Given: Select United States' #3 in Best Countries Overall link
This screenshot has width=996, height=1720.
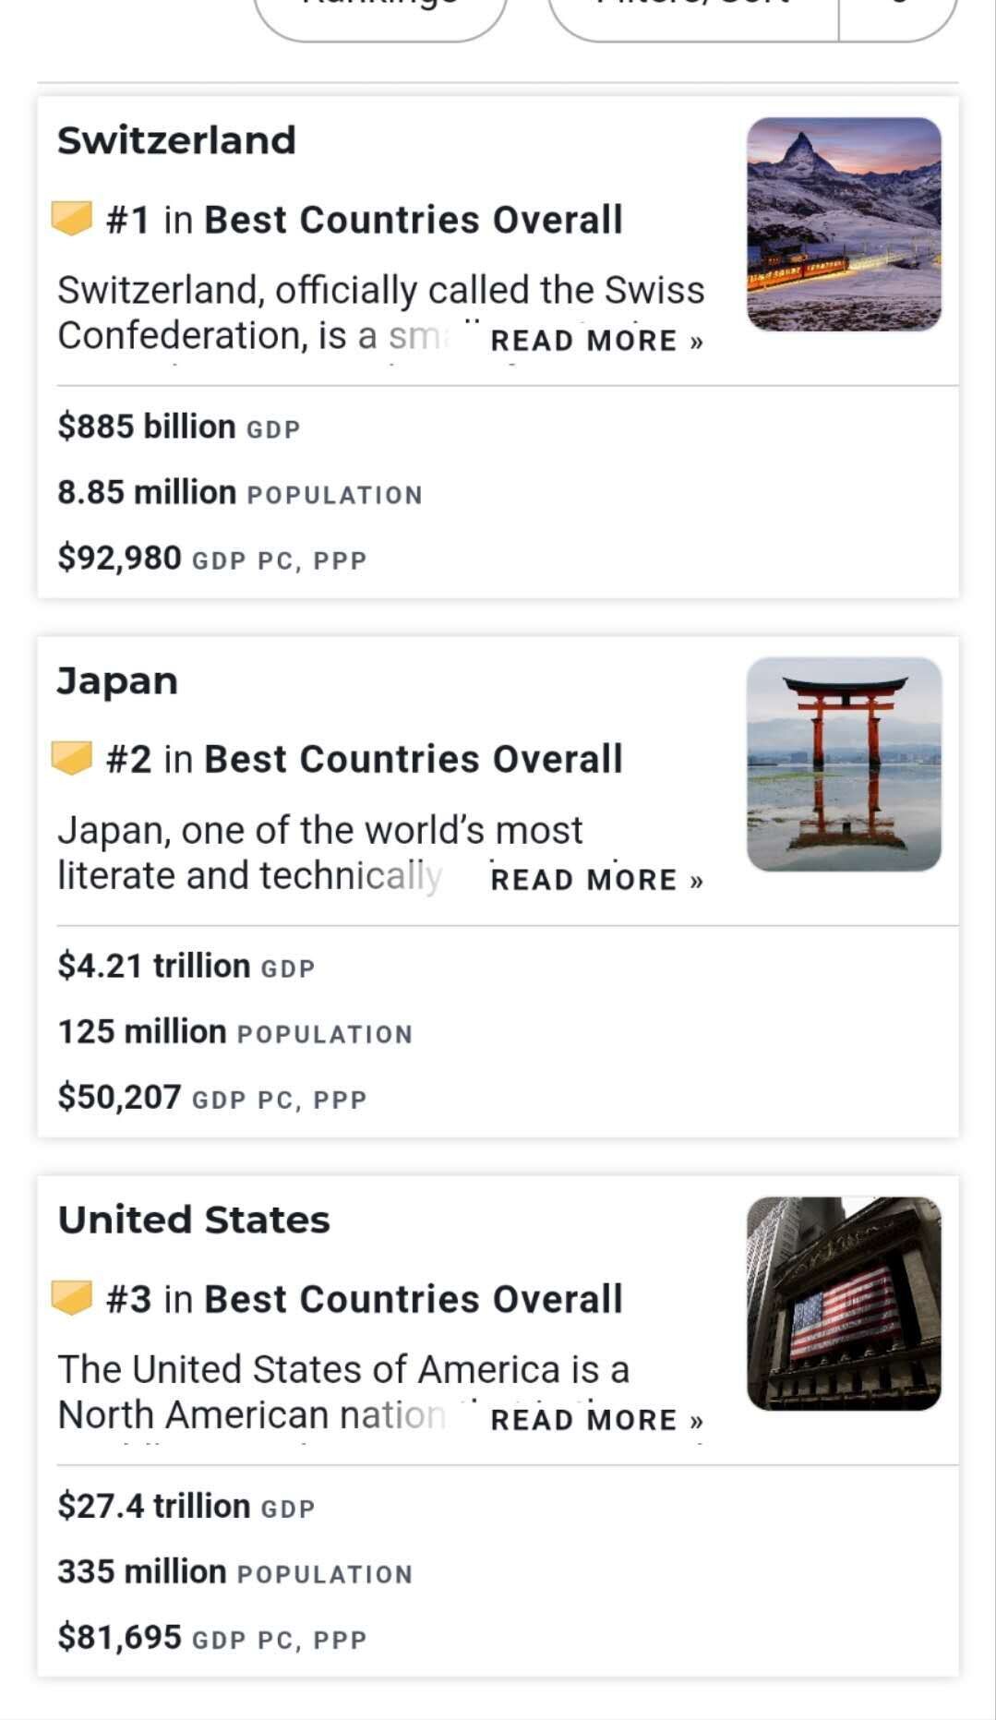Looking at the screenshot, I should tap(365, 1299).
